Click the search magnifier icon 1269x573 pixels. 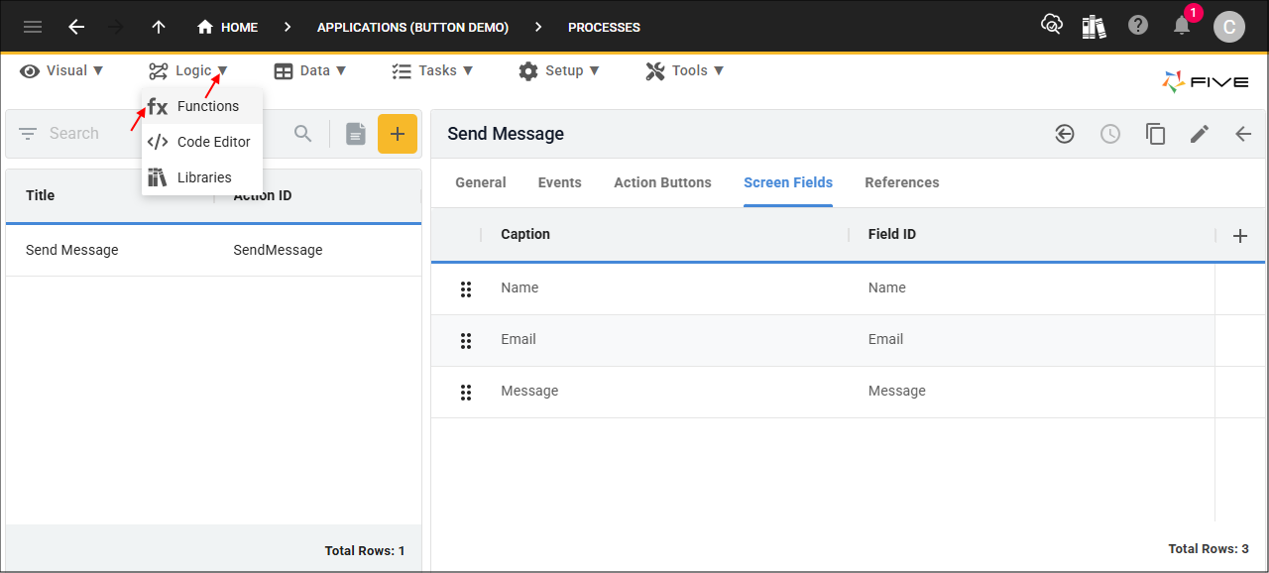[303, 134]
